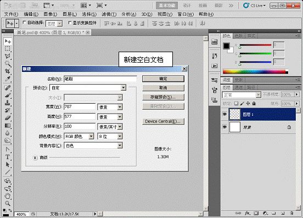Toggle lock transparent pixels
Screen dimensions: 303x218
tap(236, 104)
